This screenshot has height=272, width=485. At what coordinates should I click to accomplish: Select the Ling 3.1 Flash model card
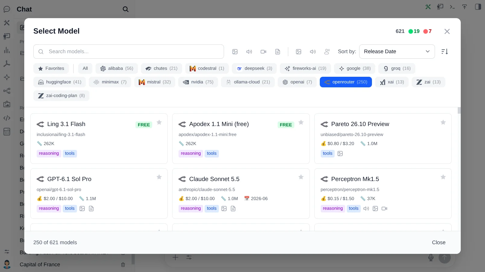pos(99,139)
